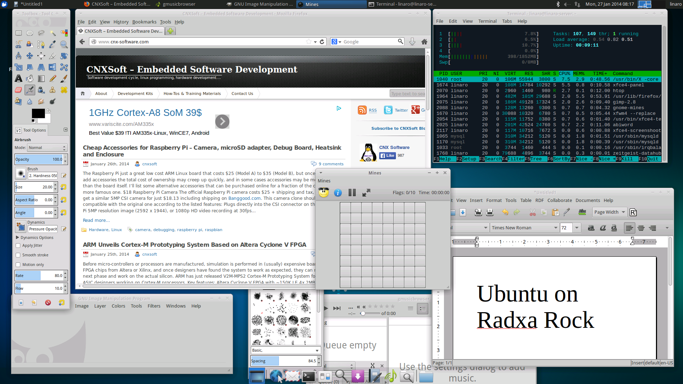The height and width of the screenshot is (384, 683).
Task: Open the '9 comments' link
Action: point(331,164)
